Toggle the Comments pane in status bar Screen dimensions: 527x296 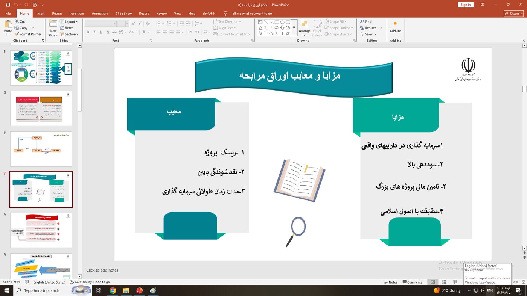[x=412, y=282]
